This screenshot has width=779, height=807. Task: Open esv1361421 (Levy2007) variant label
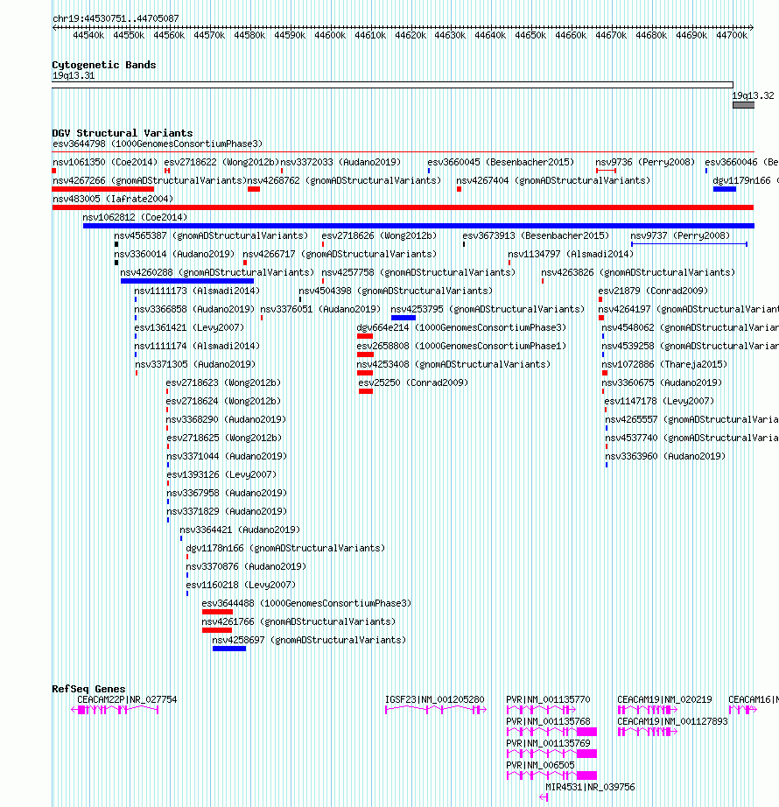point(189,327)
